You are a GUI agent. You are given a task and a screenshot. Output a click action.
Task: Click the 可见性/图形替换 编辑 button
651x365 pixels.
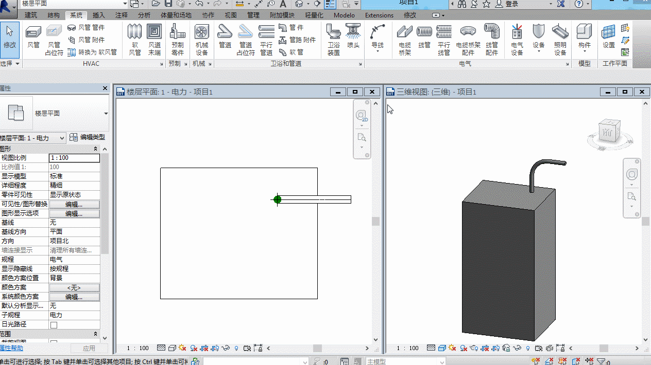coord(74,204)
